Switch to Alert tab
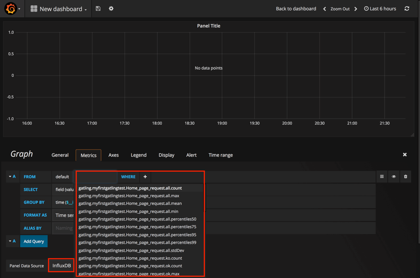The width and height of the screenshot is (420, 278). [x=191, y=155]
